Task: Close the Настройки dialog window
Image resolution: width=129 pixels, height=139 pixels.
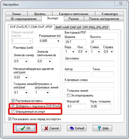Action: point(121,3)
